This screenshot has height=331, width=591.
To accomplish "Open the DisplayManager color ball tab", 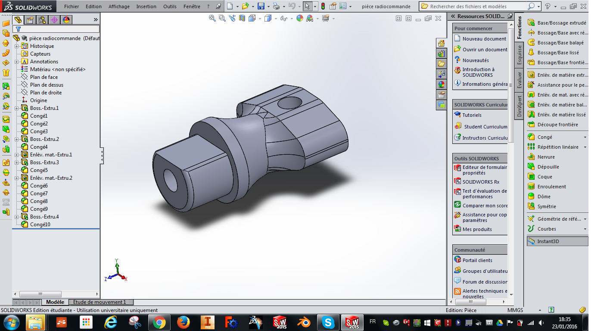I will (66, 20).
